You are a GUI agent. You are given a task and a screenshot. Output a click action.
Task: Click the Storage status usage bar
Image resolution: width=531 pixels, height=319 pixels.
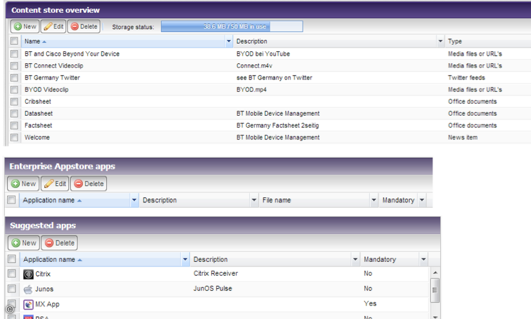232,27
